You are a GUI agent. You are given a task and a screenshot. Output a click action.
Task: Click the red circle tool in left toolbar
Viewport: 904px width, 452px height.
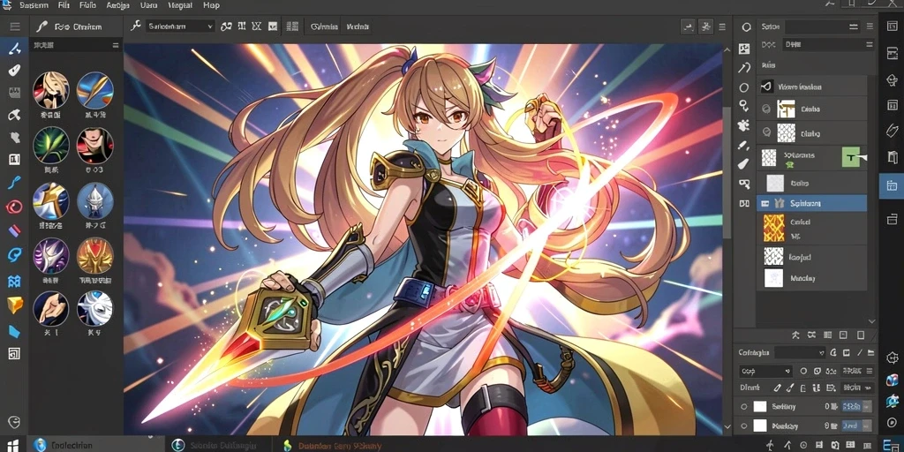tap(14, 207)
